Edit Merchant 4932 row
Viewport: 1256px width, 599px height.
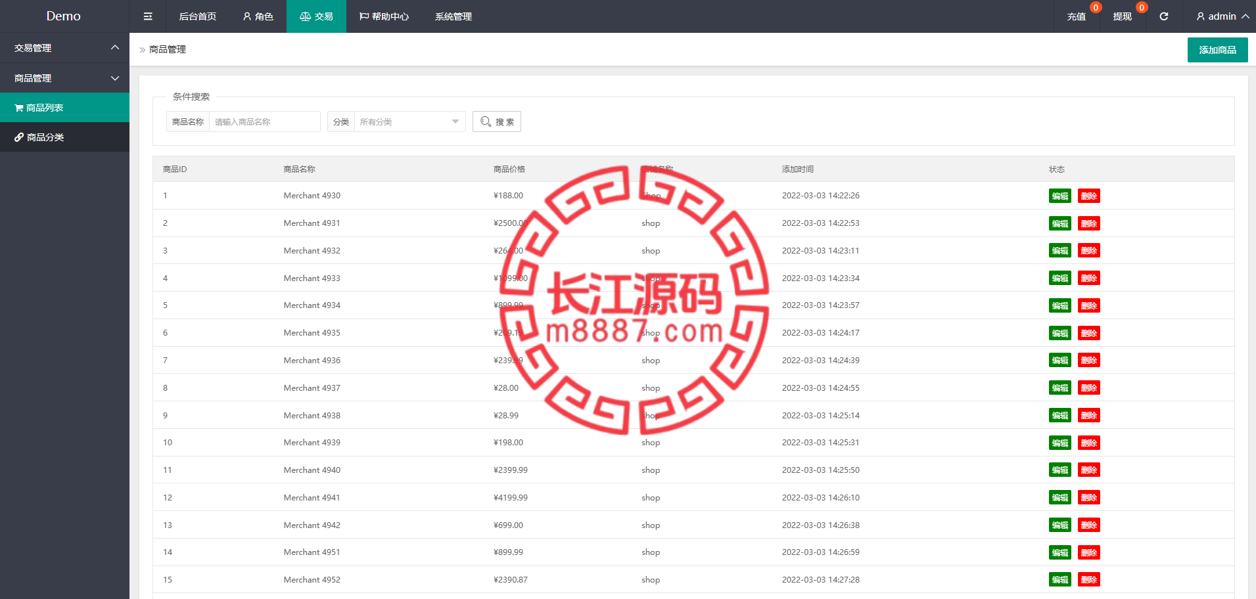tap(1060, 251)
